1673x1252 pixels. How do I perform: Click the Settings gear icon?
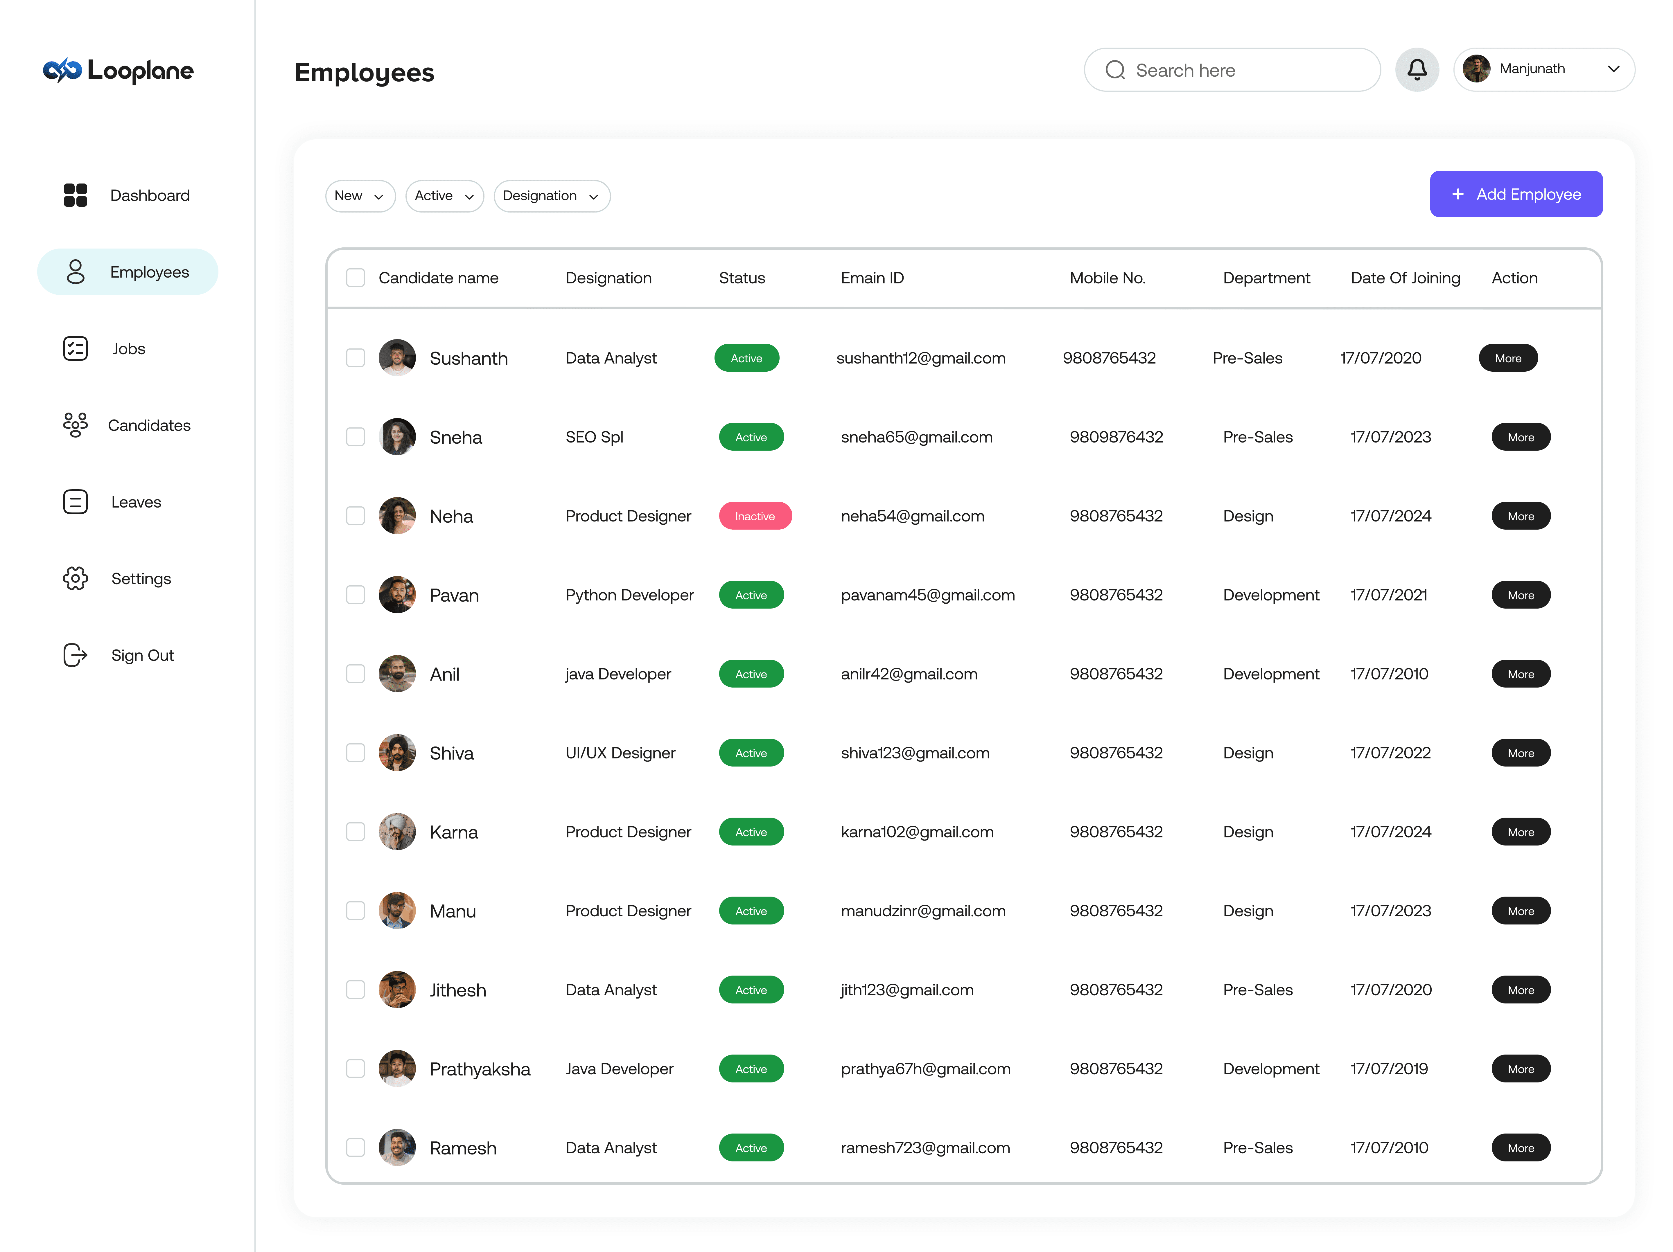point(75,578)
